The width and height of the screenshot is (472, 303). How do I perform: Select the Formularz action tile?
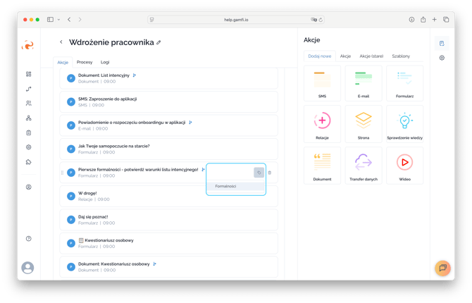(x=404, y=84)
